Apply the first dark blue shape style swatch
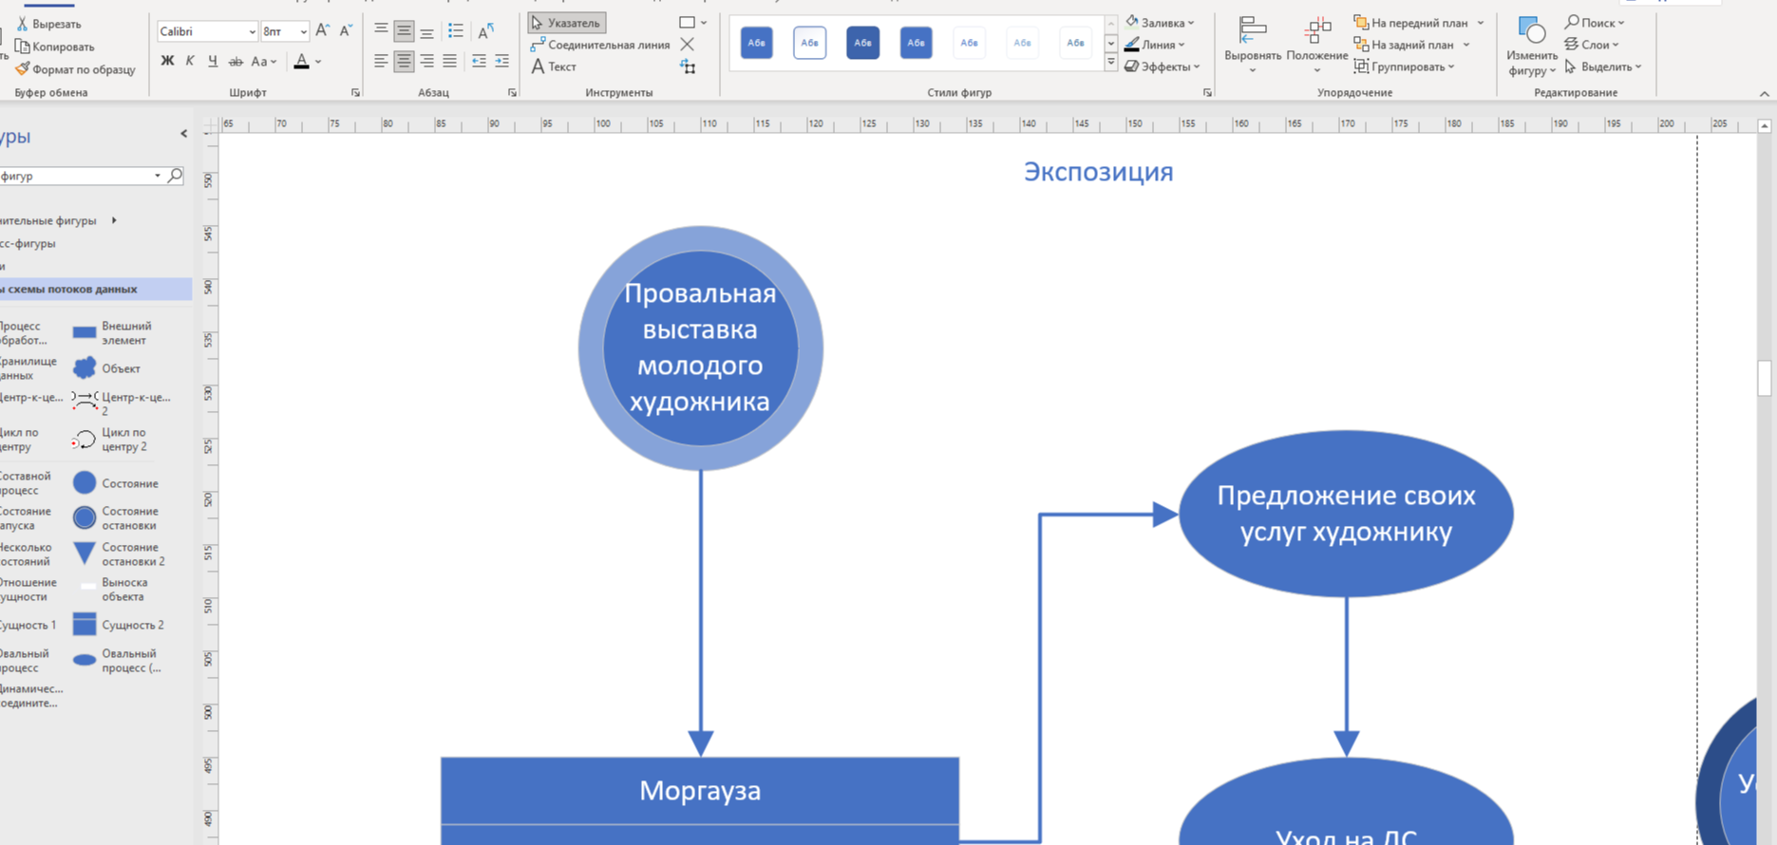Screen dimensions: 1777x845 (x=756, y=43)
